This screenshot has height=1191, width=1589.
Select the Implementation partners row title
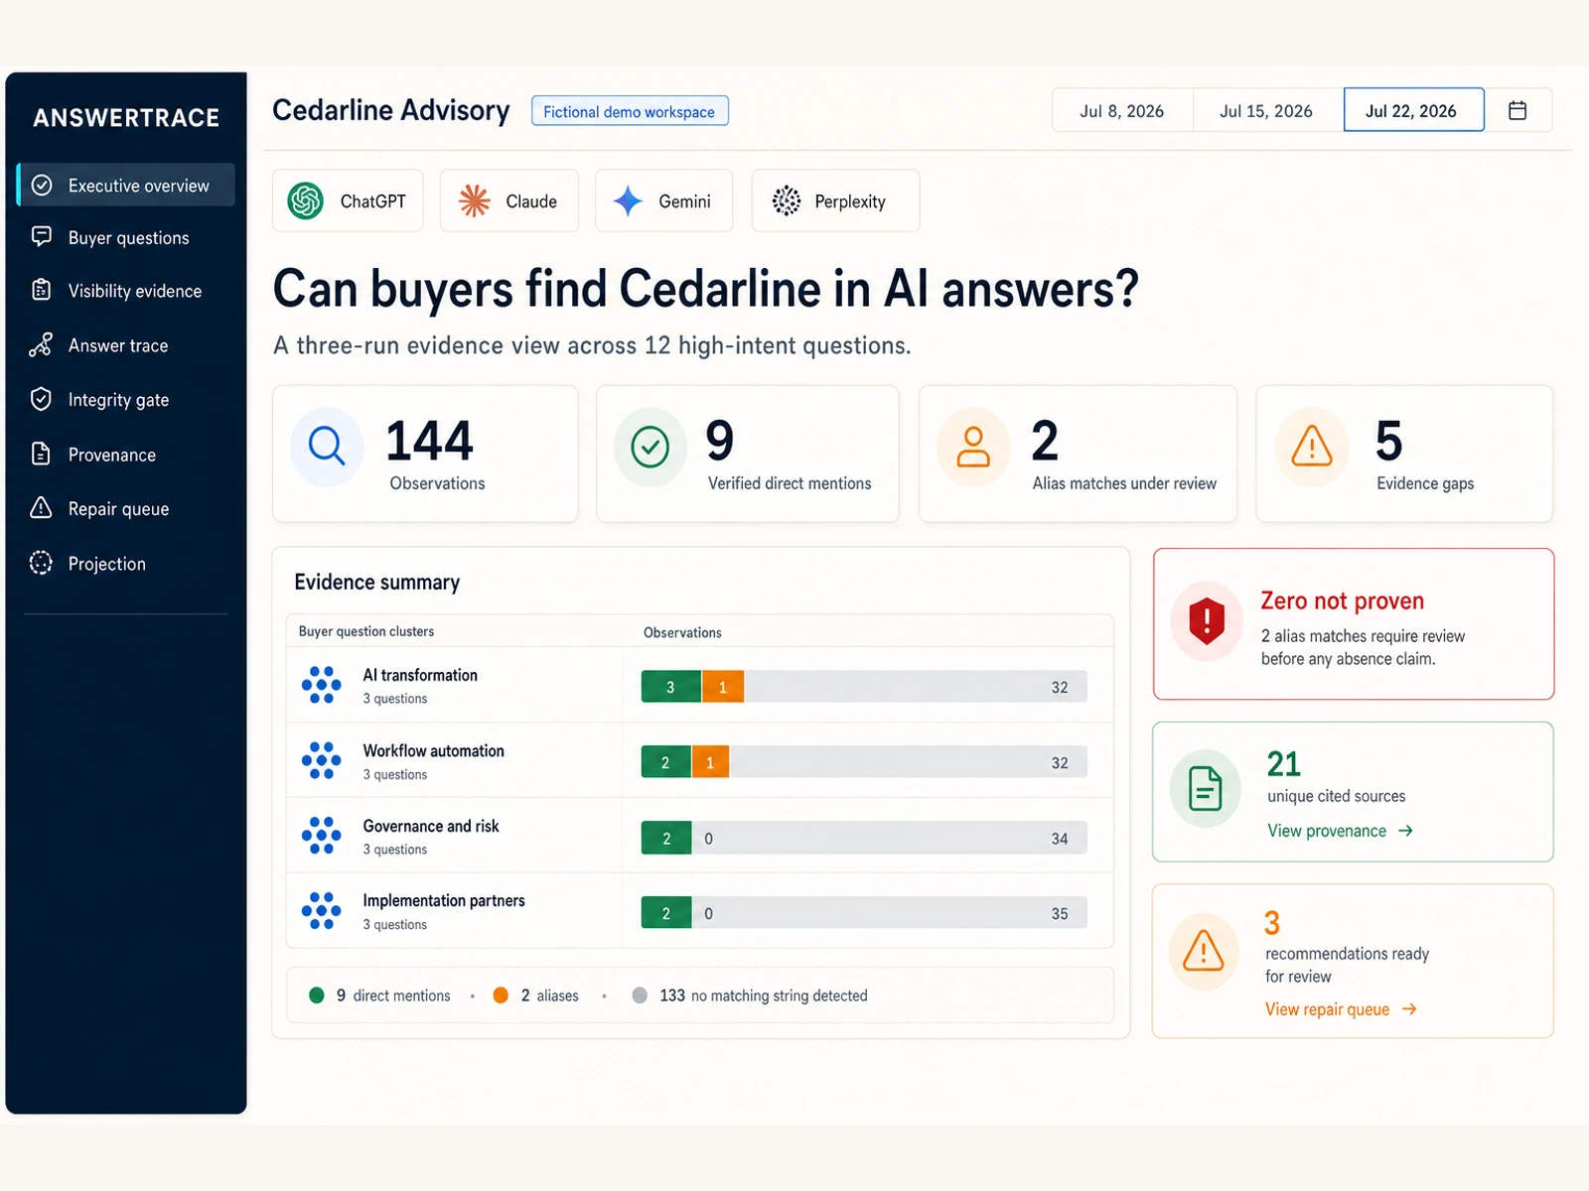444,900
